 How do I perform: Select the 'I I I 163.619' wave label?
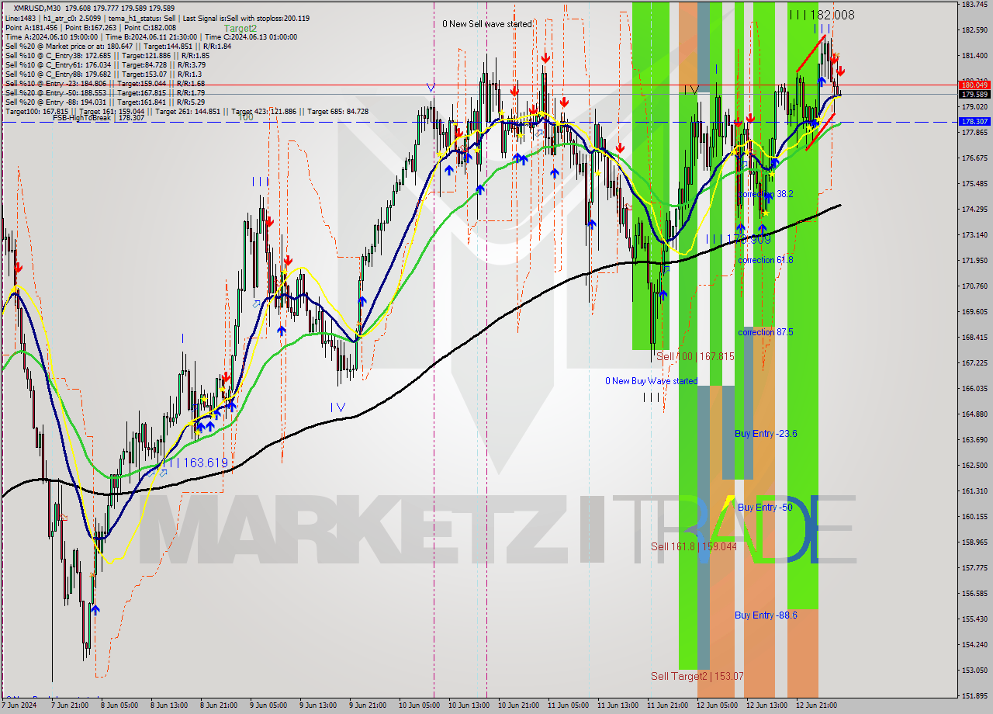195,463
